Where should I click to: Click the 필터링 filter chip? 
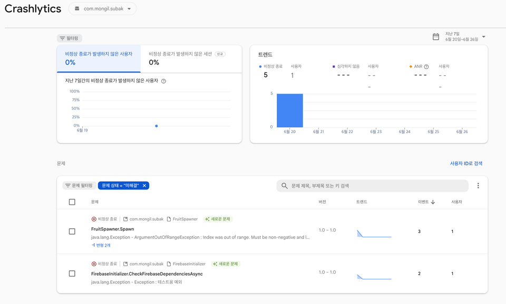[x=70, y=38]
